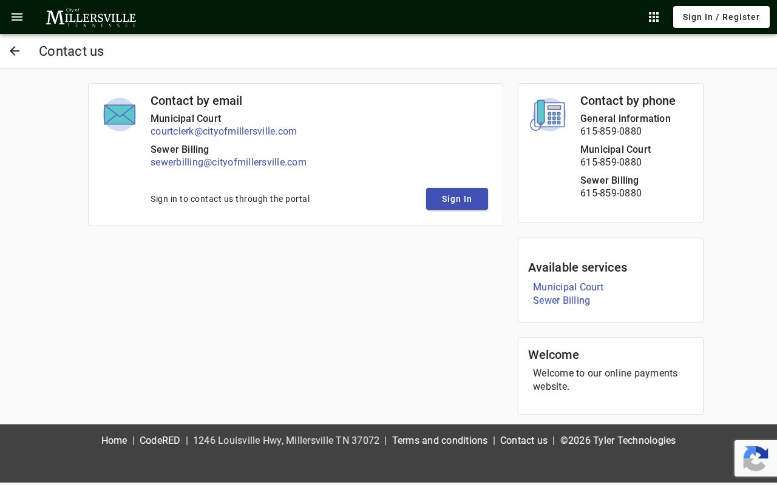Click the telephone icon

coord(548,115)
